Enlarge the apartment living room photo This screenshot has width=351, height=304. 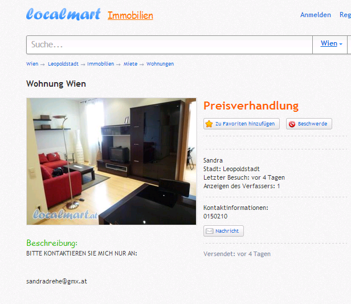click(x=111, y=161)
